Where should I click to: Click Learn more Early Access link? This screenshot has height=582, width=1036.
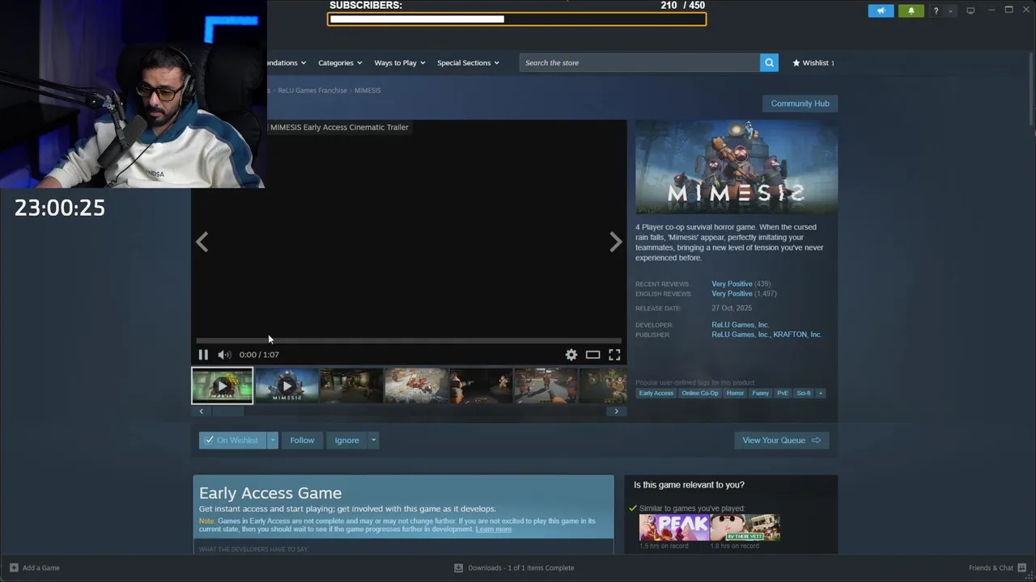point(494,529)
